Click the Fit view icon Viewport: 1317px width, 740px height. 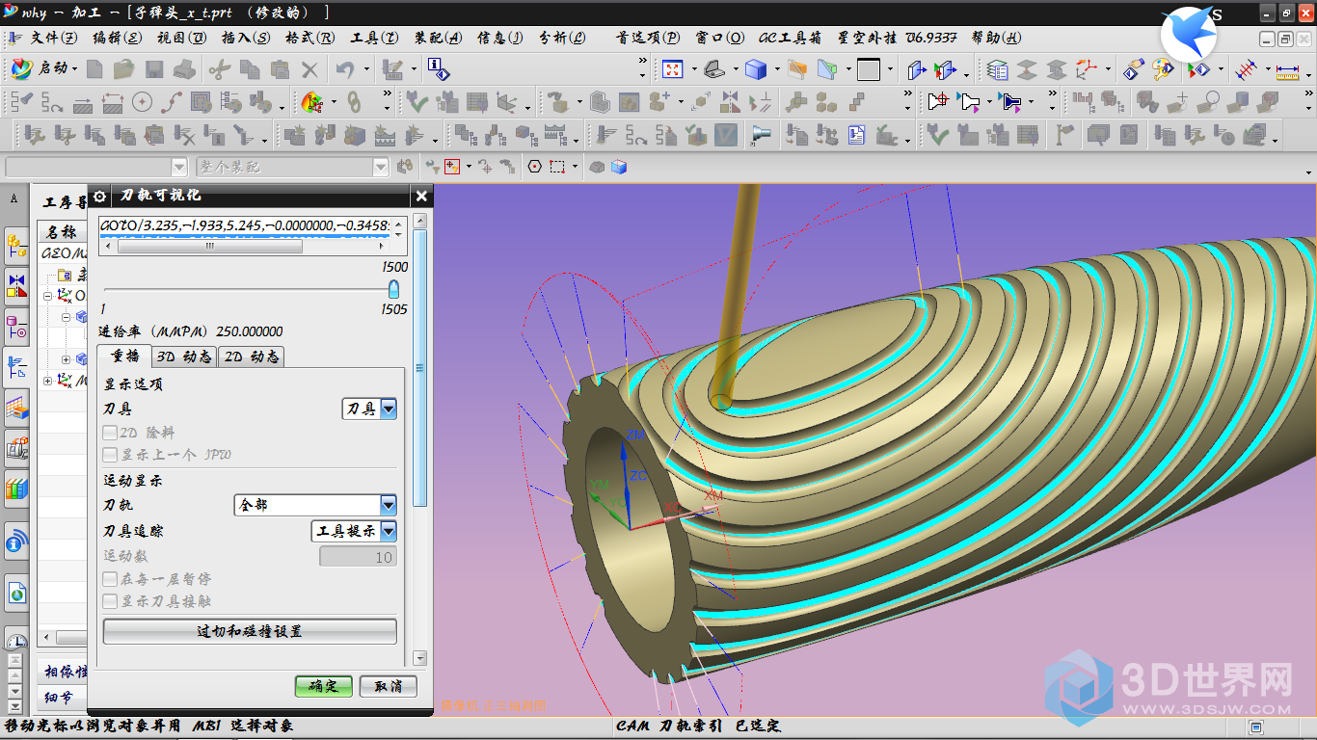click(672, 69)
